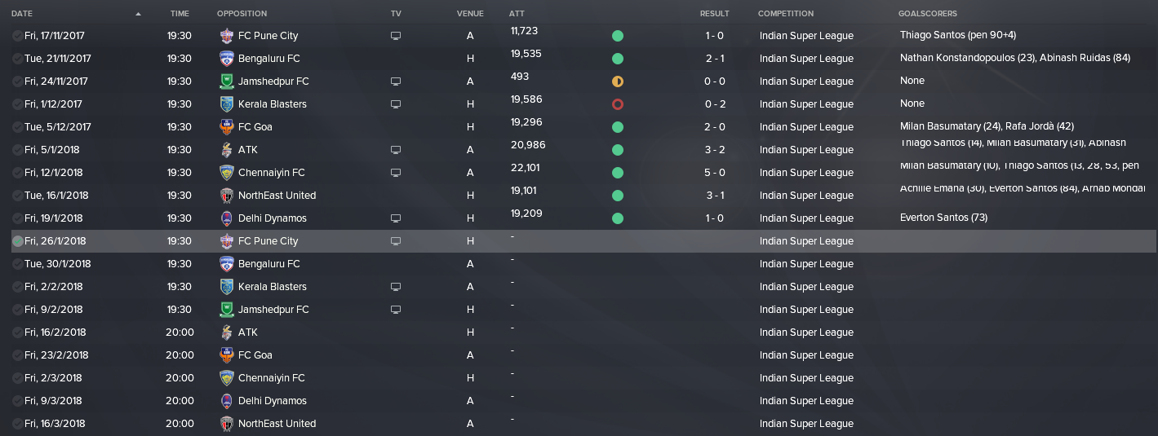Click the Jamshedpur FC badge on 24/11/2017

(x=227, y=81)
